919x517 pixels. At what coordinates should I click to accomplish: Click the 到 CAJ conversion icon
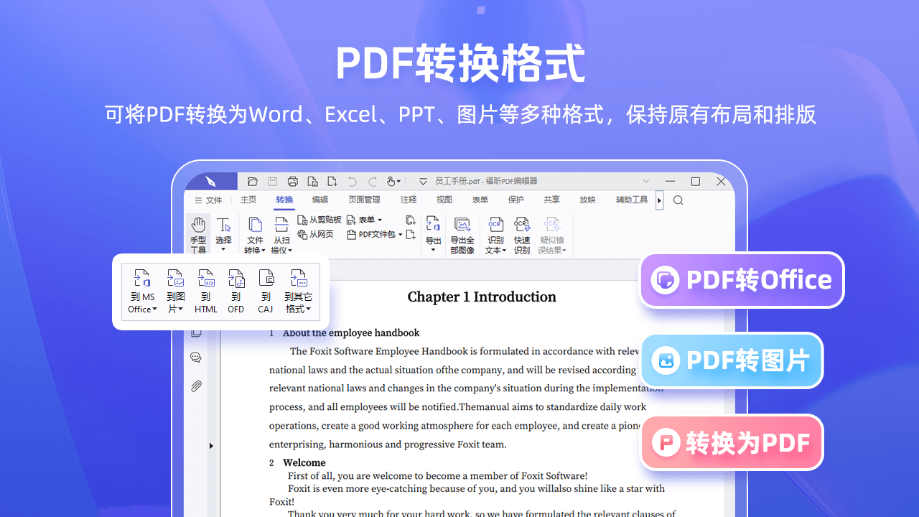(266, 279)
